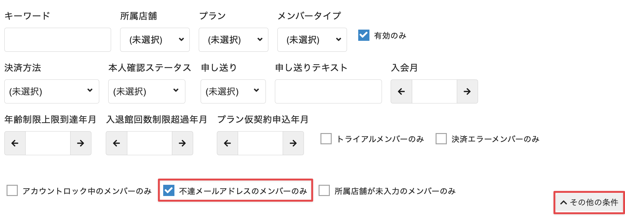Viewport: 625px width, 220px height.
Task: Check 決済エラーメンバーのみ option
Action: click(441, 139)
